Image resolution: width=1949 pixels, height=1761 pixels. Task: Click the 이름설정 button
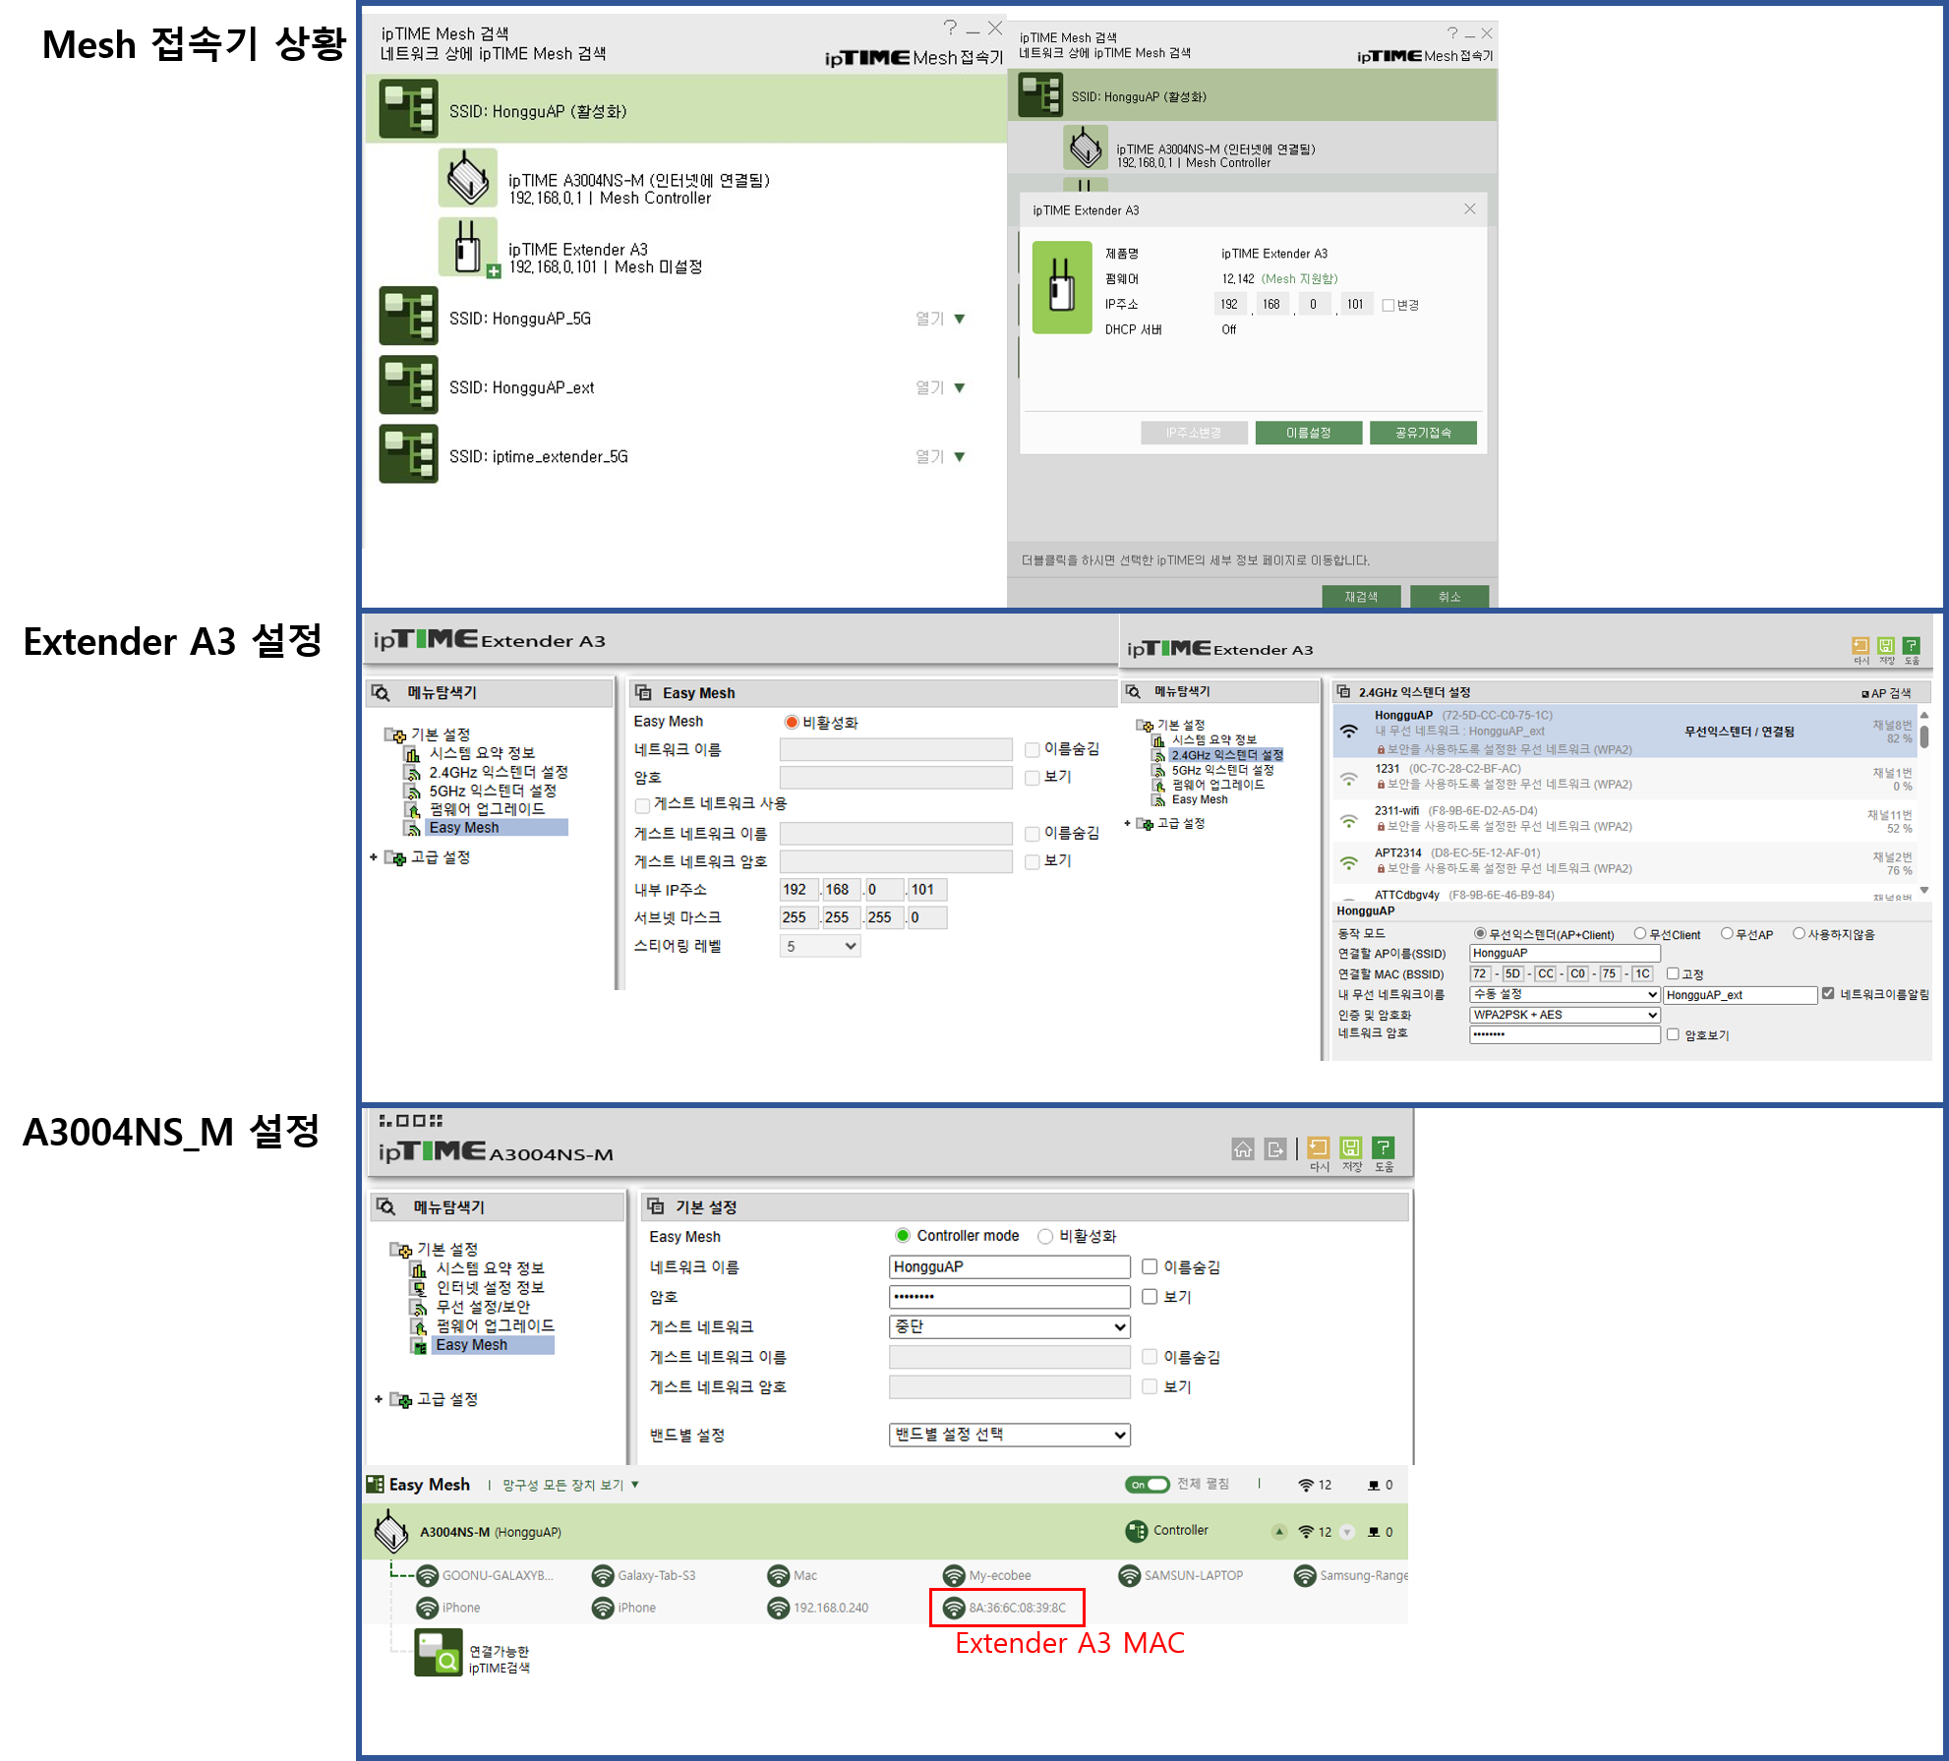click(1309, 433)
